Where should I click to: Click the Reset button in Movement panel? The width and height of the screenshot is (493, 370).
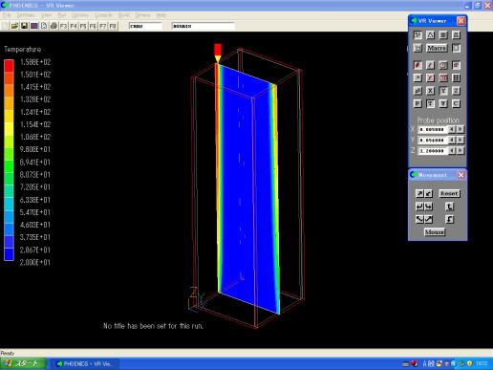(449, 193)
